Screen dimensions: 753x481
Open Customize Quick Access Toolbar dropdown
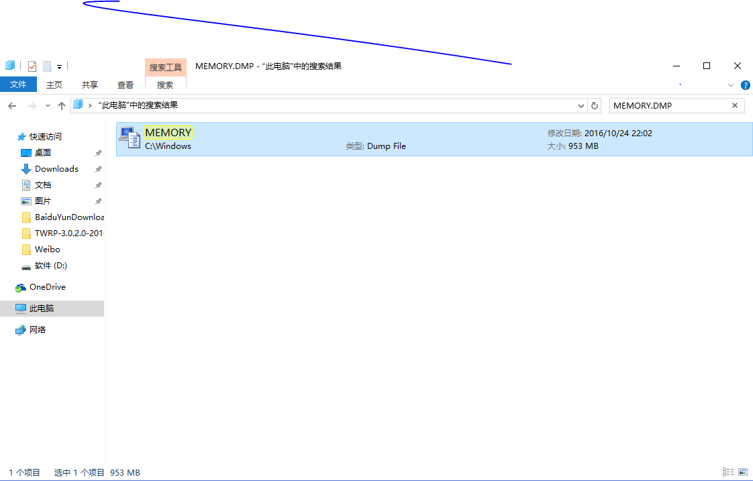pyautogui.click(x=59, y=66)
